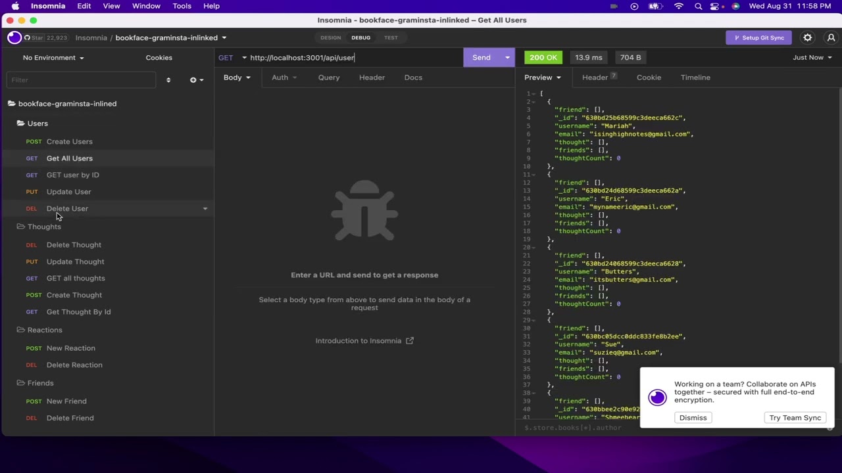The width and height of the screenshot is (842, 473).
Task: Open Settings via the gear icon
Action: click(808, 37)
